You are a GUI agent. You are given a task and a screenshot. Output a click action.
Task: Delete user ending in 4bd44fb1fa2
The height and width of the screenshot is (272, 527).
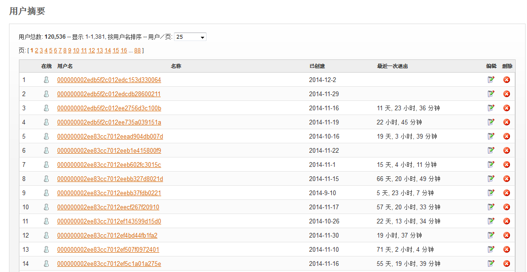(x=507, y=235)
